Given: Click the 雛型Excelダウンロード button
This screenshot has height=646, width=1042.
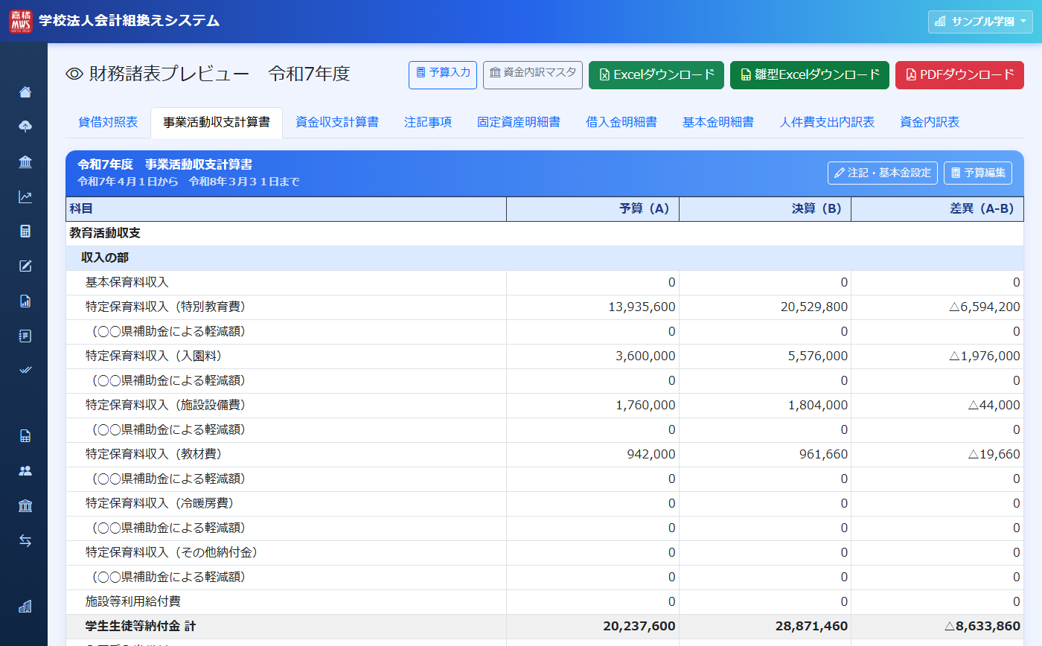Looking at the screenshot, I should (810, 75).
